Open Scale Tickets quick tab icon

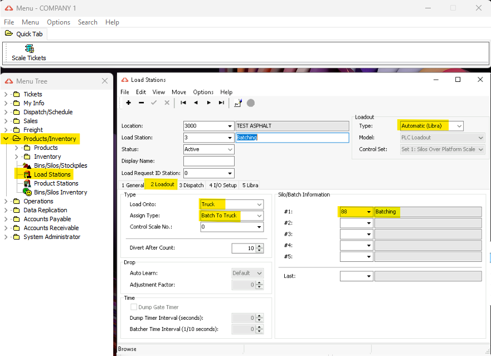(30, 49)
